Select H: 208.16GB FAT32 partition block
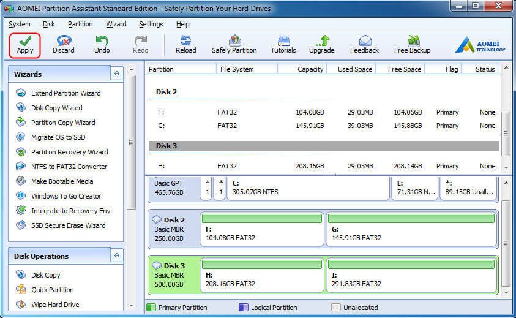516x318 pixels. click(x=262, y=275)
